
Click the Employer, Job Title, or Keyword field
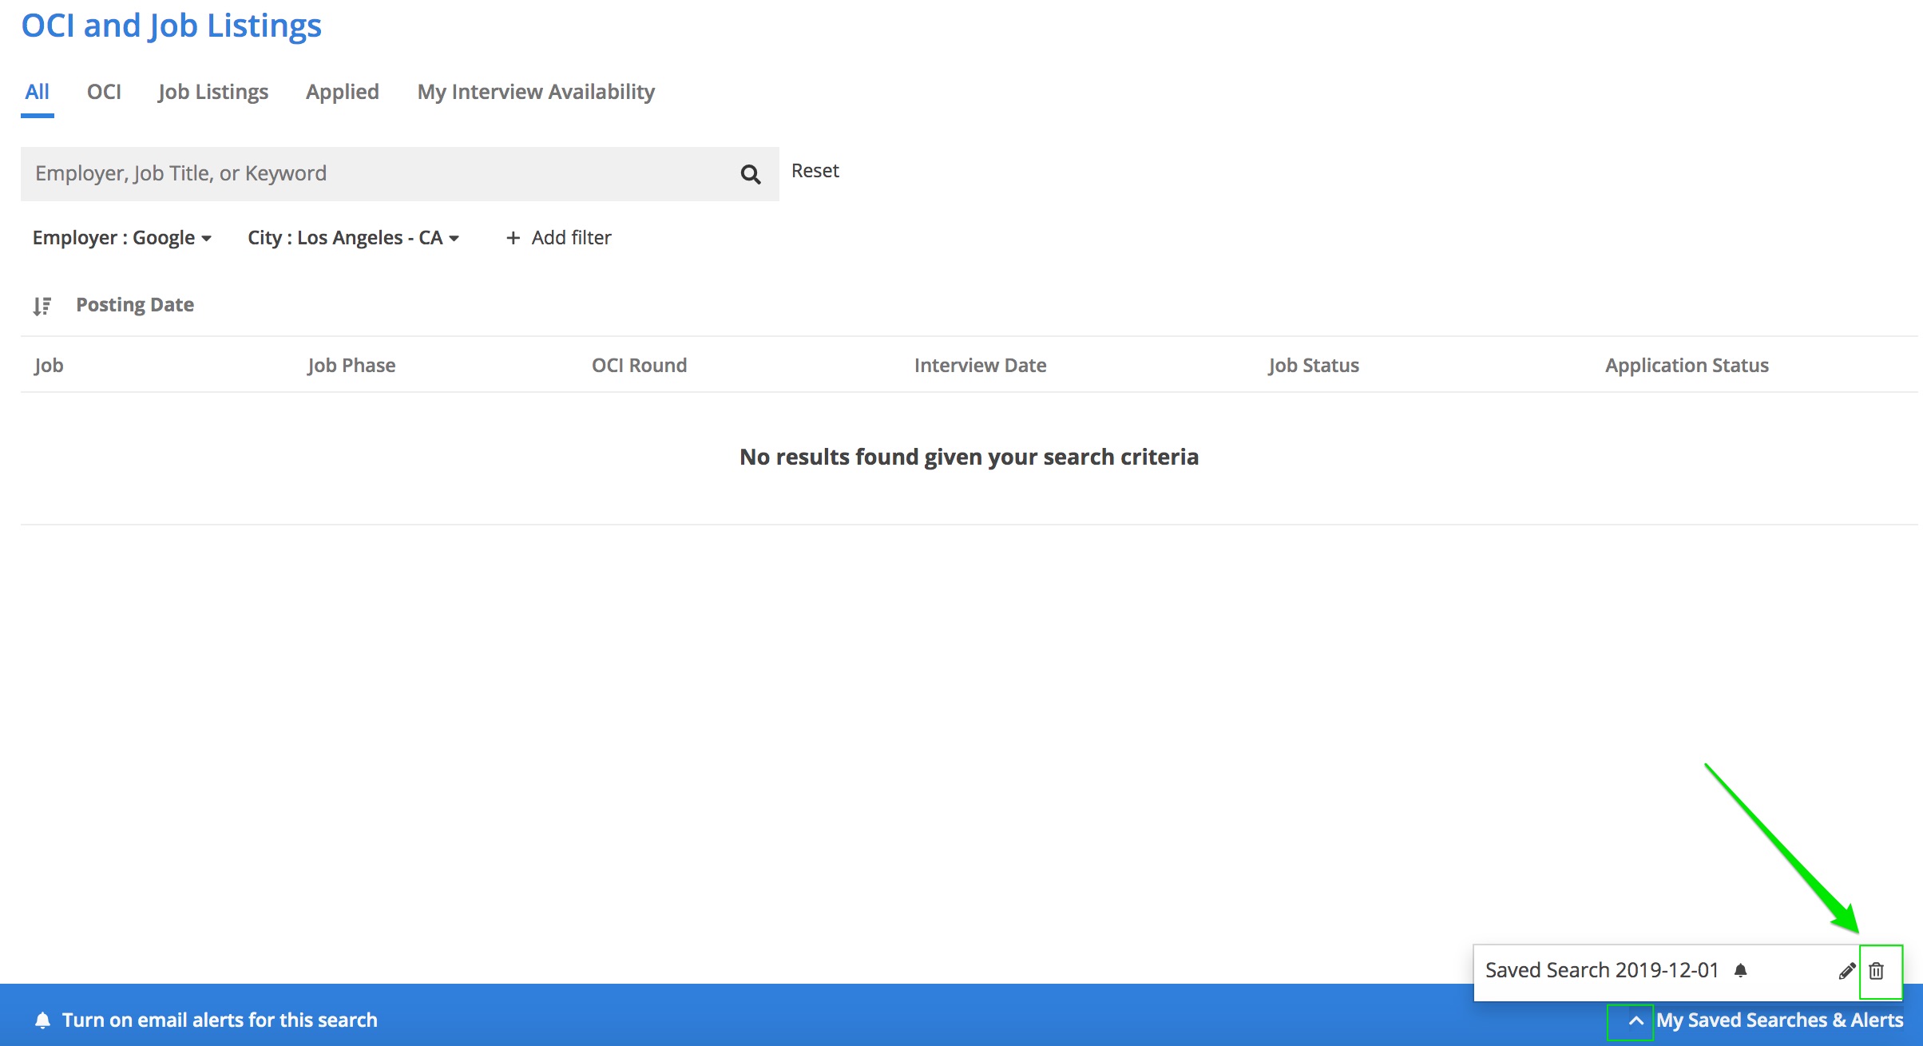point(375,174)
